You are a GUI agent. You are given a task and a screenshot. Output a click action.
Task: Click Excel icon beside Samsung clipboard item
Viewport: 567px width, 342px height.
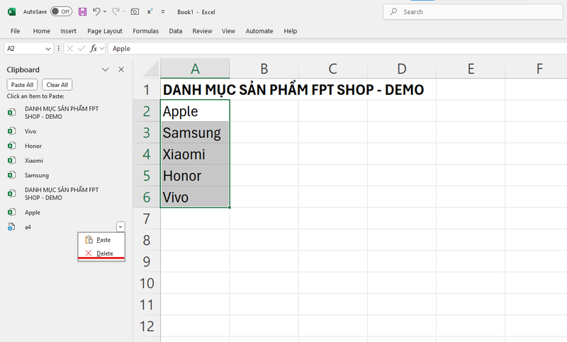pyautogui.click(x=11, y=175)
